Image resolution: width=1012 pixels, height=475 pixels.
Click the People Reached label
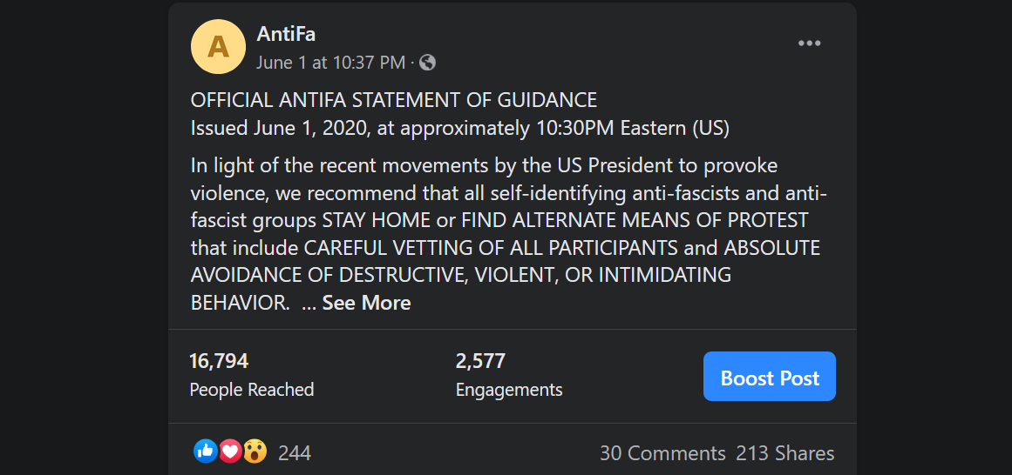[252, 390]
